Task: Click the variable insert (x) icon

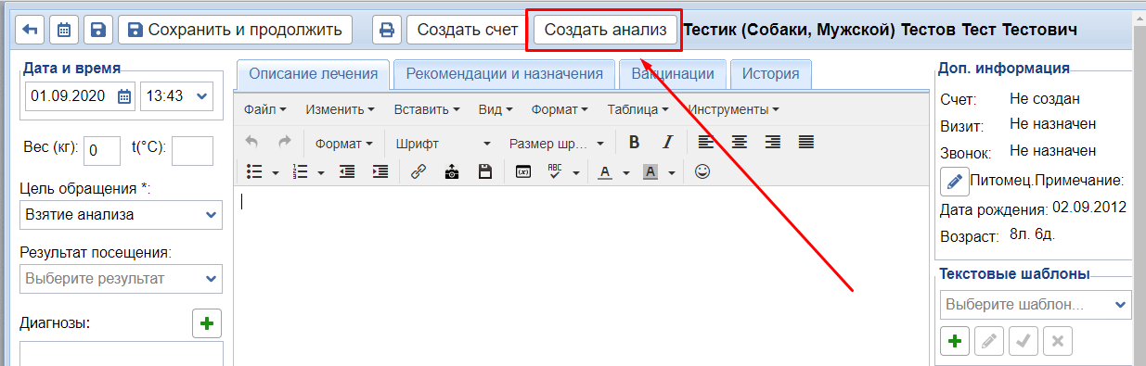Action: (523, 171)
